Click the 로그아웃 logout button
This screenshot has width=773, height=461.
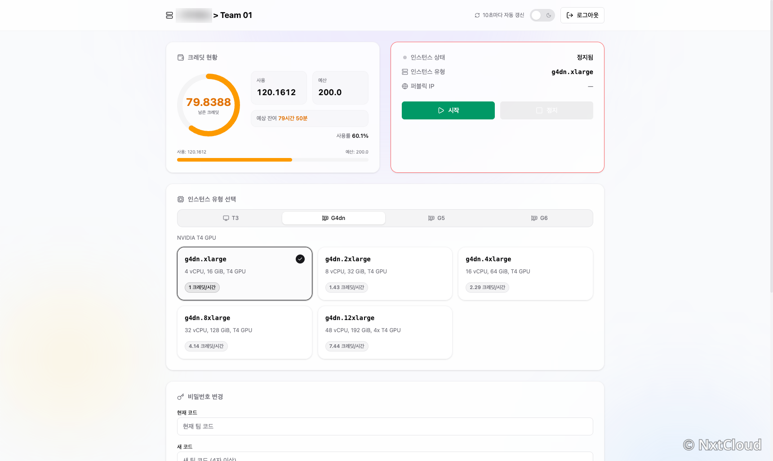[582, 15]
